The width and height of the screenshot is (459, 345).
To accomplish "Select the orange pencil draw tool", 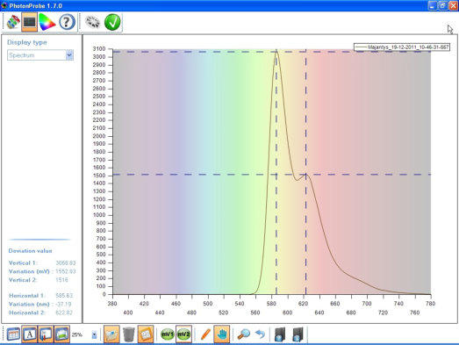I will 205,334.
